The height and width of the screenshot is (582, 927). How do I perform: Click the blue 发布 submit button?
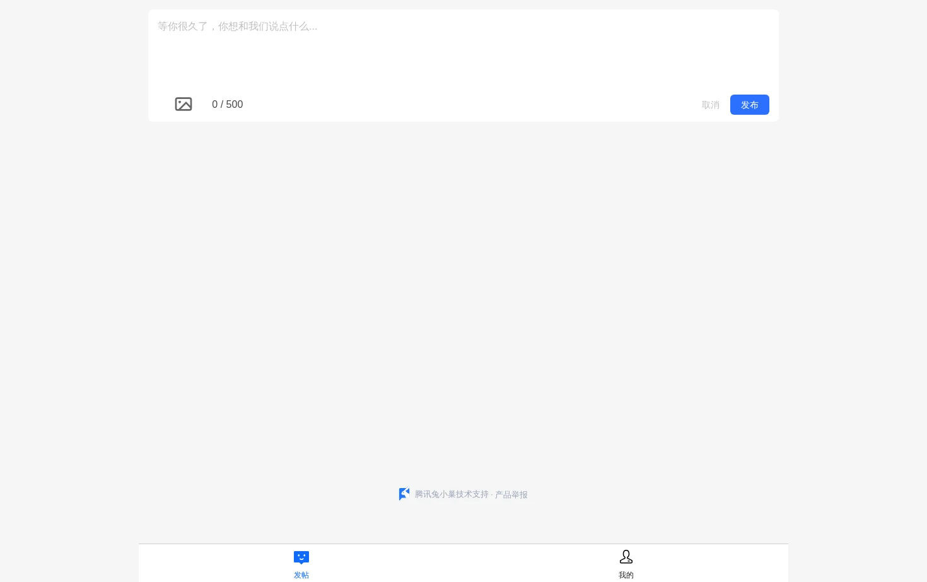coord(750,105)
